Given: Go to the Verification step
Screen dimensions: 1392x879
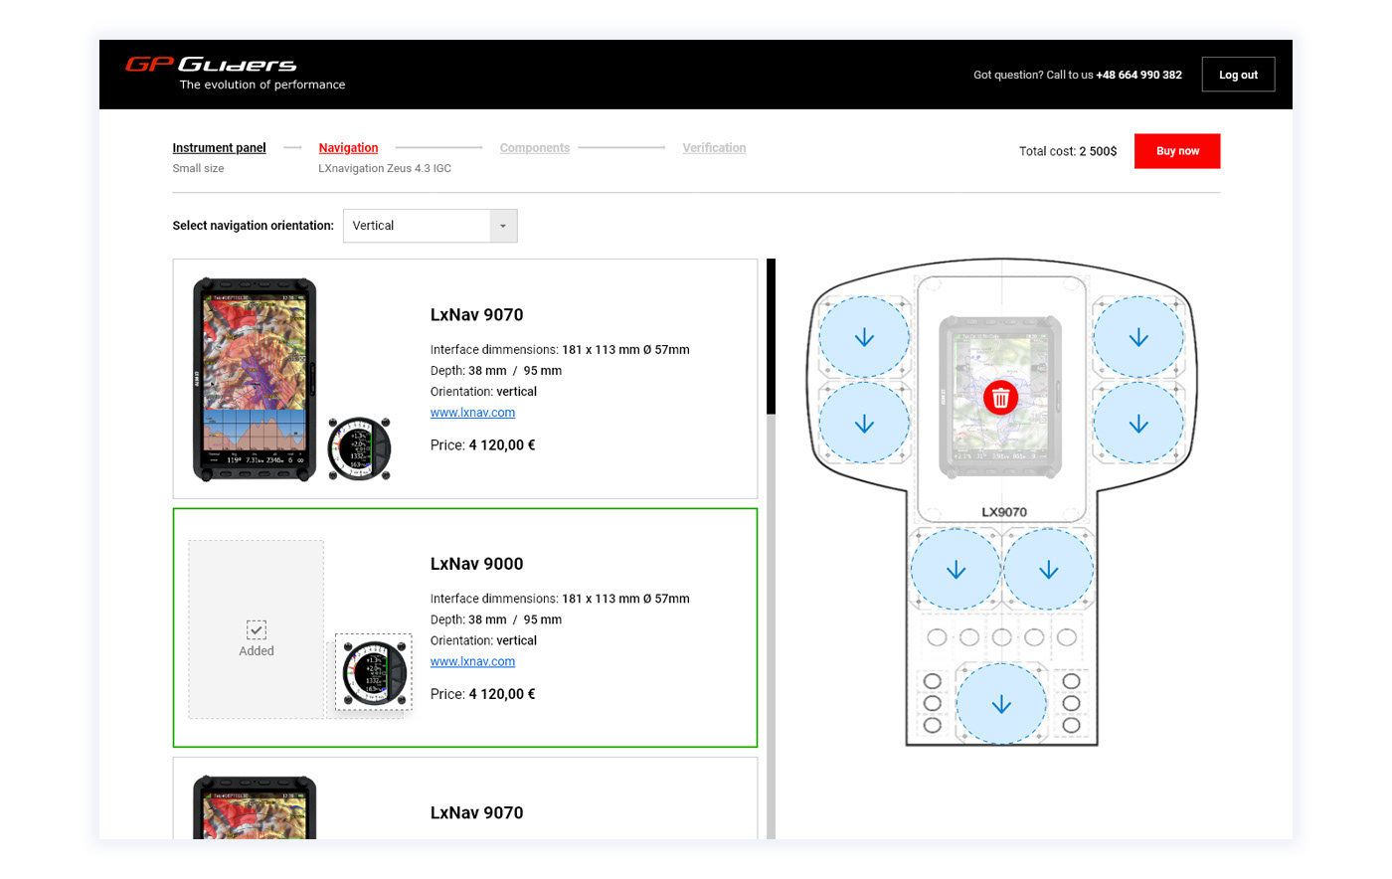Looking at the screenshot, I should 714,148.
